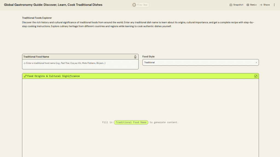Clear the Food Style selection with X
The height and width of the screenshot is (157, 280).
[256, 62]
